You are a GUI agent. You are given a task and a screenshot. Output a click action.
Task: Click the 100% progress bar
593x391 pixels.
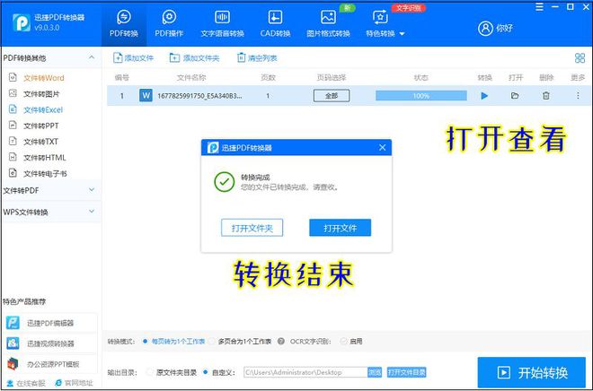click(420, 96)
